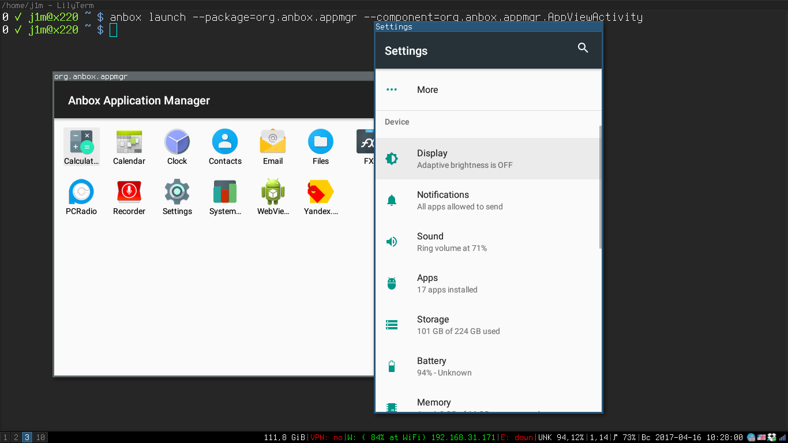Click the Storage icon in Settings
The height and width of the screenshot is (443, 788).
click(392, 325)
